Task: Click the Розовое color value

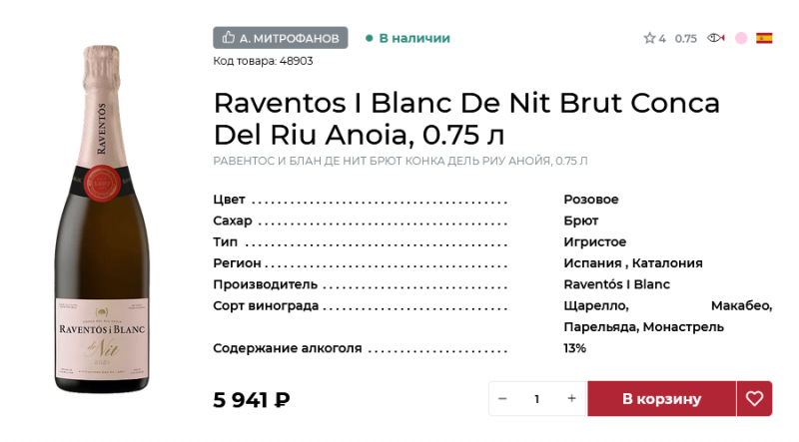Action: [x=590, y=200]
